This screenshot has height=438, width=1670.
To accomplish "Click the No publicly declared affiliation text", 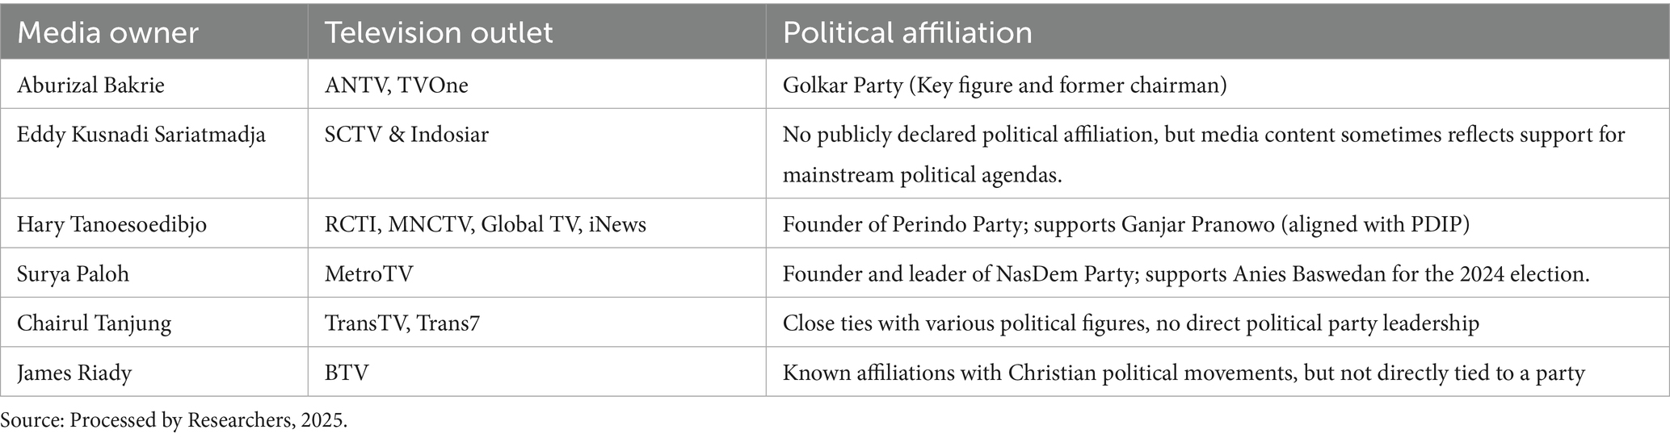I will point(1203,153).
